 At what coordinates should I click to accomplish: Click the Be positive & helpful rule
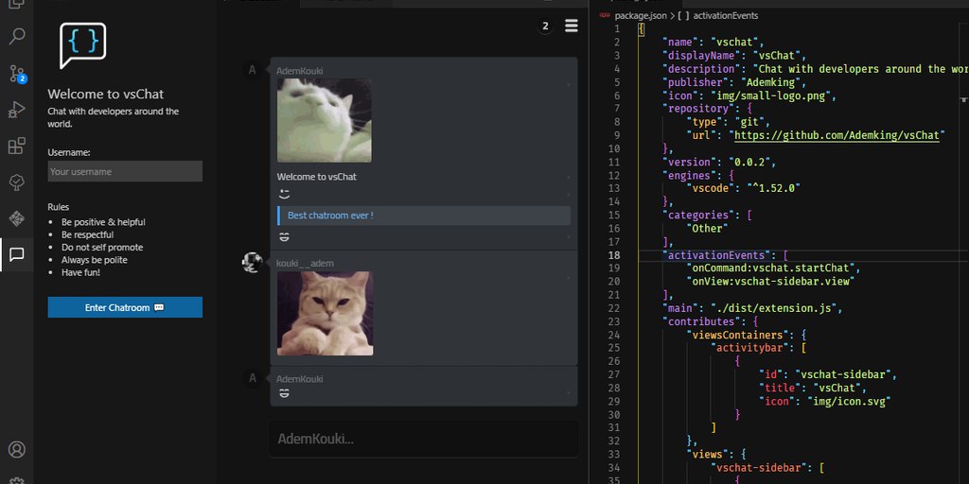(x=103, y=222)
